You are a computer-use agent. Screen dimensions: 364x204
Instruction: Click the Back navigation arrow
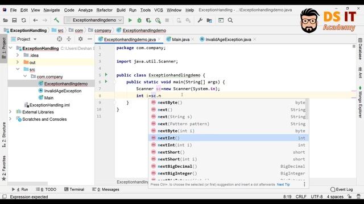tap(35, 20)
